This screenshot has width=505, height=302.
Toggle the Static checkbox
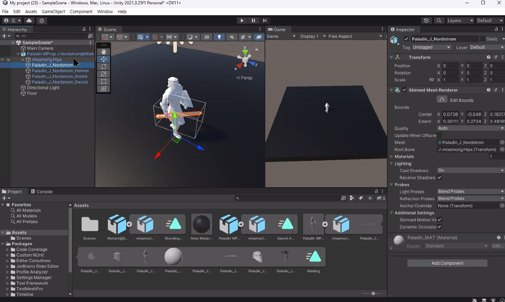[483, 39]
